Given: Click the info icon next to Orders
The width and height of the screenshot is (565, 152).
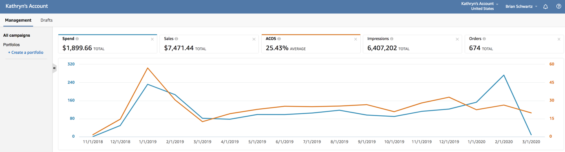Looking at the screenshot, I should click(x=484, y=39).
